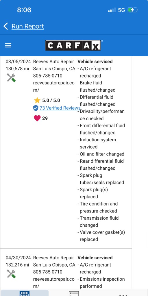Open 73 Verified Reviews link
This screenshot has width=148, height=296.
(x=60, y=108)
